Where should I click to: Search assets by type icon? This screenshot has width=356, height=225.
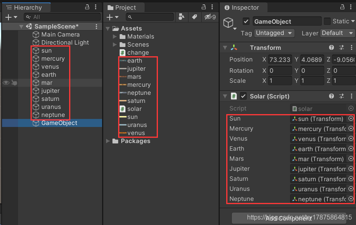click(182, 17)
